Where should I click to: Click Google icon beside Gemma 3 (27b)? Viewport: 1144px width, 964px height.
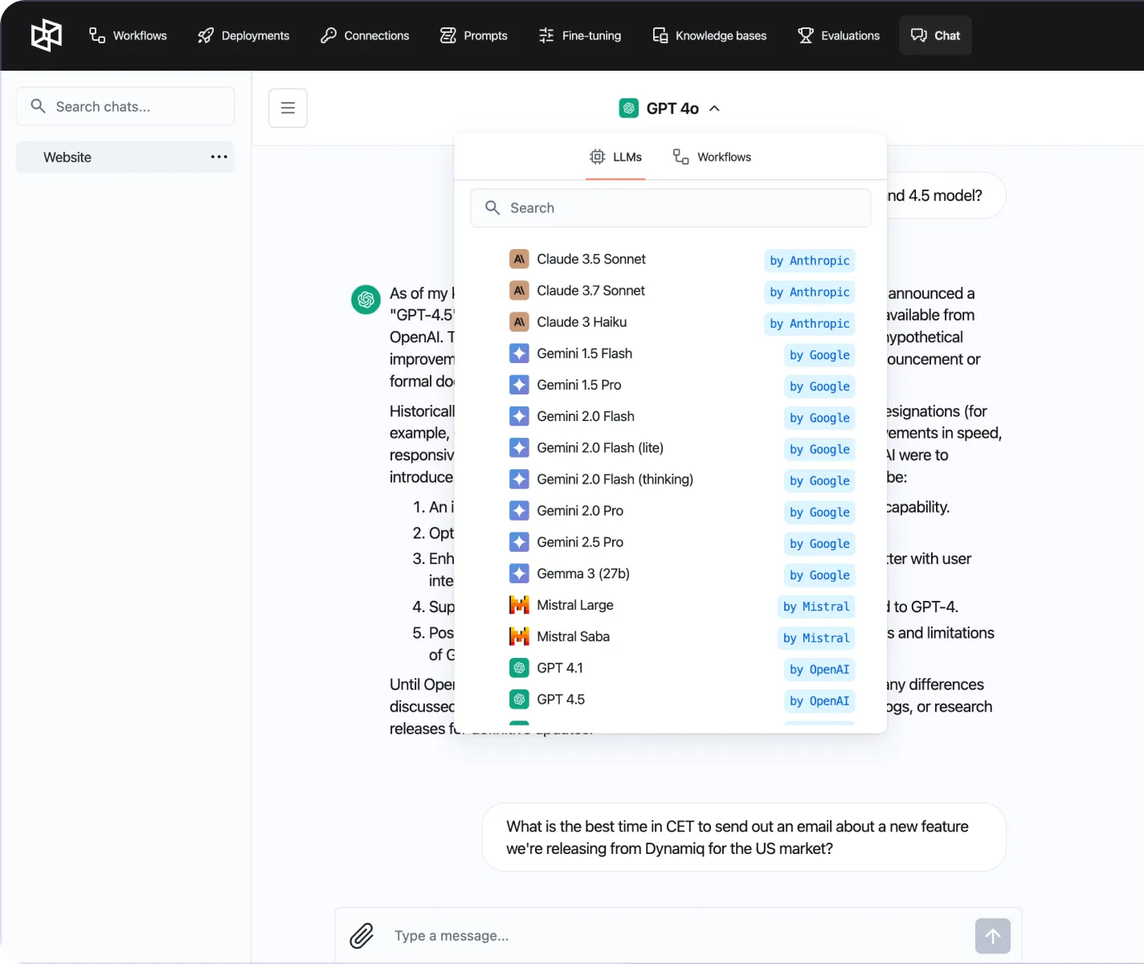(x=519, y=574)
